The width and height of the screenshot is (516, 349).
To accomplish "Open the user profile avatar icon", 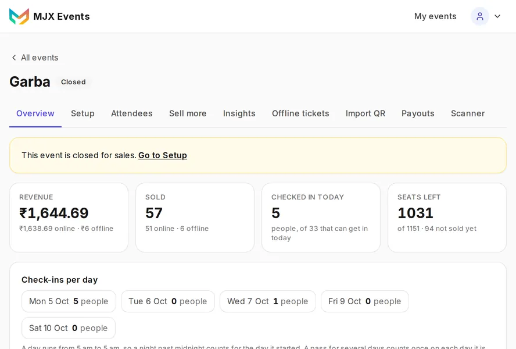I will (480, 16).
